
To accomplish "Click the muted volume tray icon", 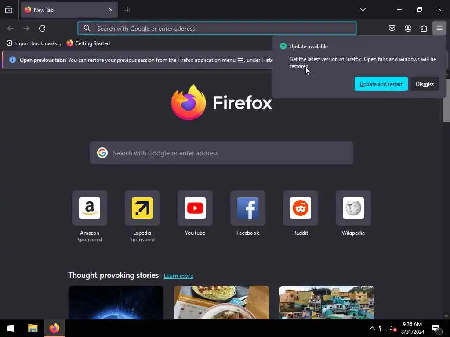I will 393,328.
